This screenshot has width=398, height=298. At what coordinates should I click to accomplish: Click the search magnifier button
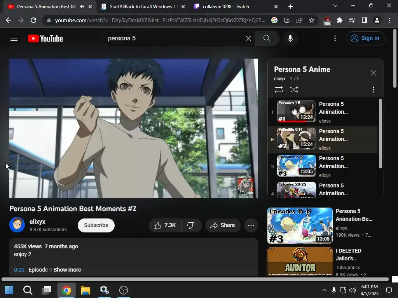[267, 38]
